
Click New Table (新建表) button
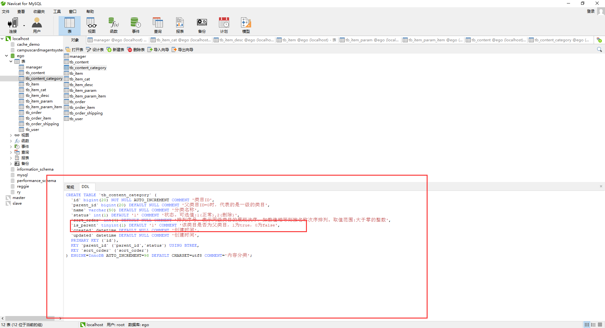[x=115, y=50]
